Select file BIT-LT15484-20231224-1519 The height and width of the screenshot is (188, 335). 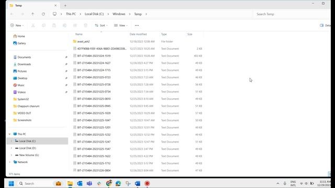click(x=94, y=56)
